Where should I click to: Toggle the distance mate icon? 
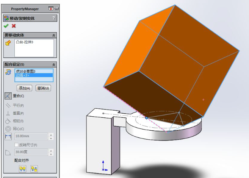8,136
